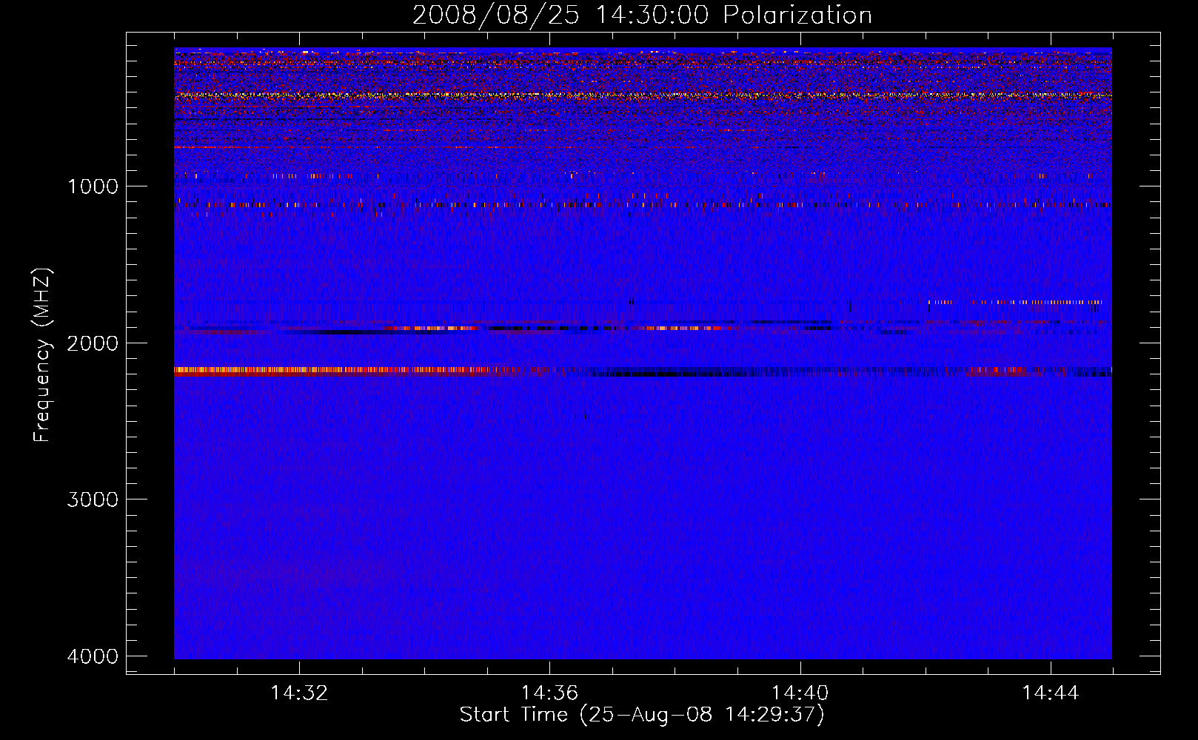The height and width of the screenshot is (740, 1198).
Task: Click the "Start Time (25-Aug-08 14:29:37)" label
Action: click(x=642, y=715)
